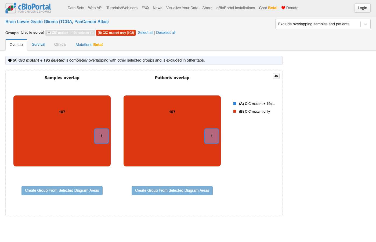Click the Patients overlap heading
The width and height of the screenshot is (376, 242).
(x=172, y=78)
